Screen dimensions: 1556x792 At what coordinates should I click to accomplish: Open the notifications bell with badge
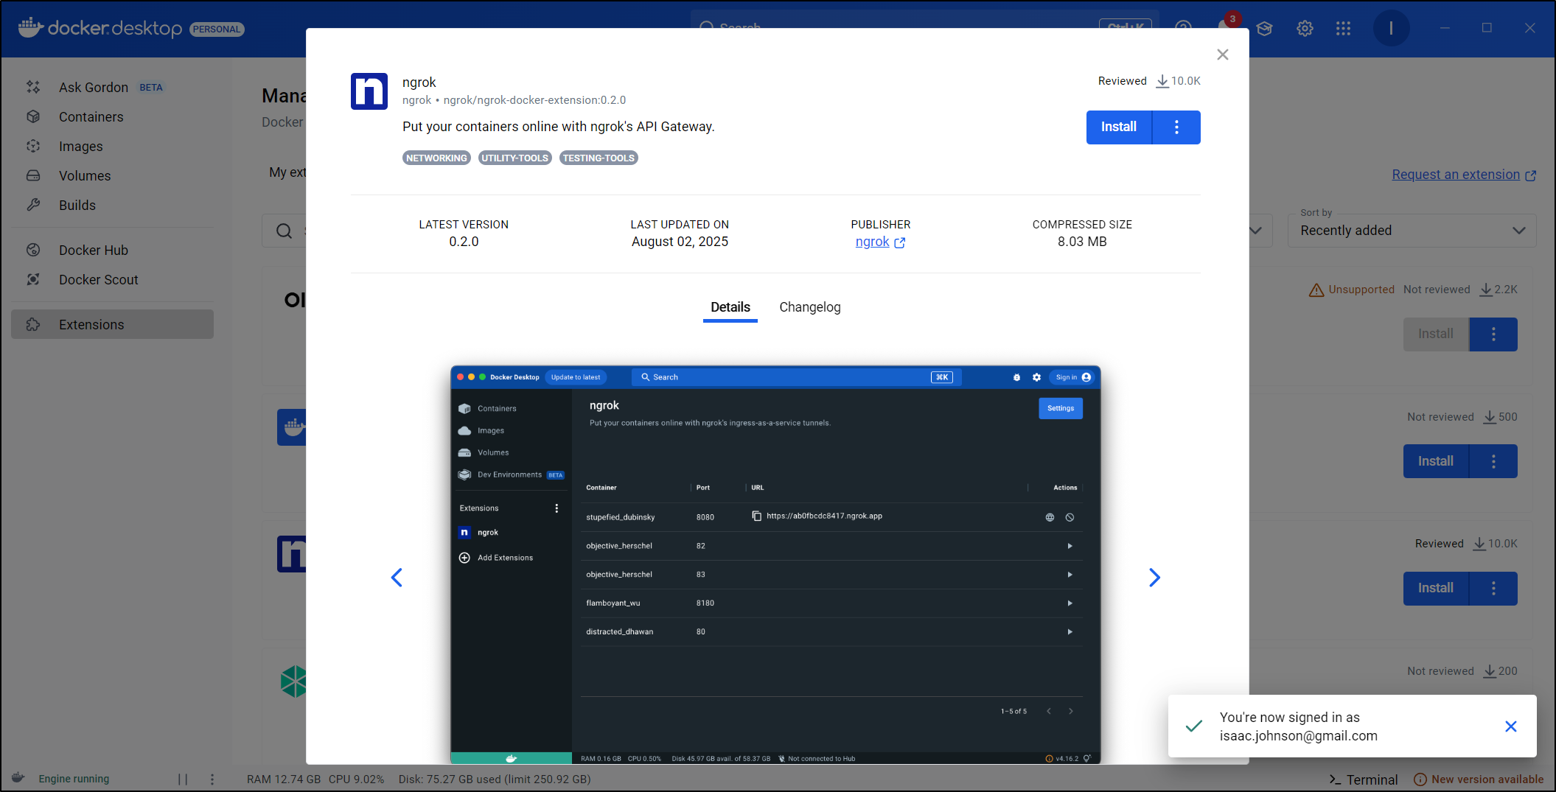tap(1225, 27)
